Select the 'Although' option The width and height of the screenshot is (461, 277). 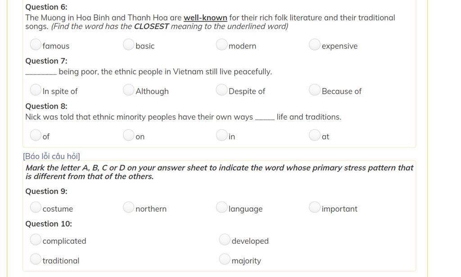coord(128,90)
